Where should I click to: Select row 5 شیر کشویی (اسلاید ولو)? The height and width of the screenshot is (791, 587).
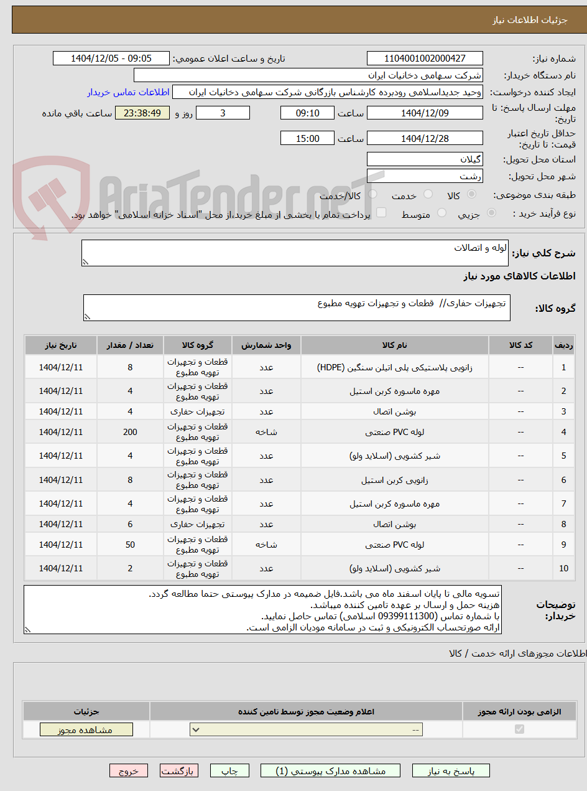300,456
